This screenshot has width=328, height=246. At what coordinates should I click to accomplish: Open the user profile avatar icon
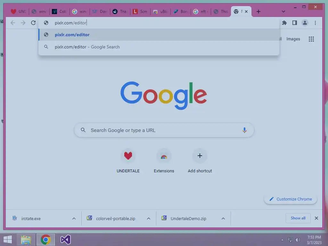[305, 23]
